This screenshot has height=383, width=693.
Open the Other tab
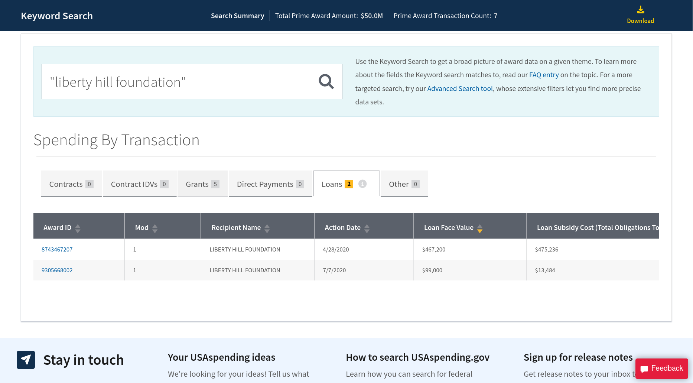click(404, 184)
